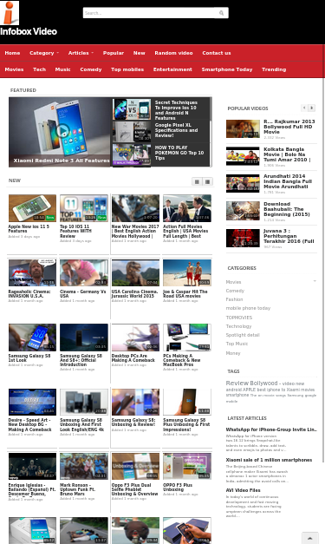
Task: Select Comedy in the Categories sidebar
Action: (x=235, y=291)
